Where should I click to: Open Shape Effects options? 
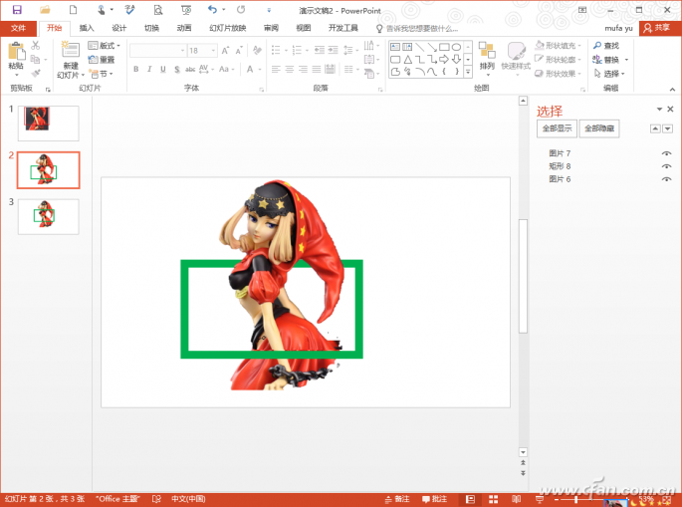tap(558, 73)
